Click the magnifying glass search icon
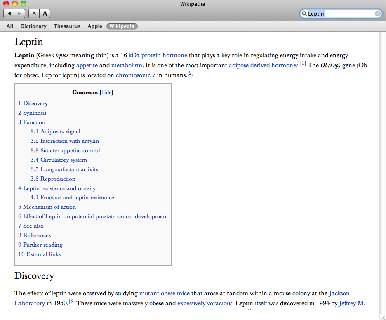This screenshot has height=320, width=386. (x=304, y=14)
